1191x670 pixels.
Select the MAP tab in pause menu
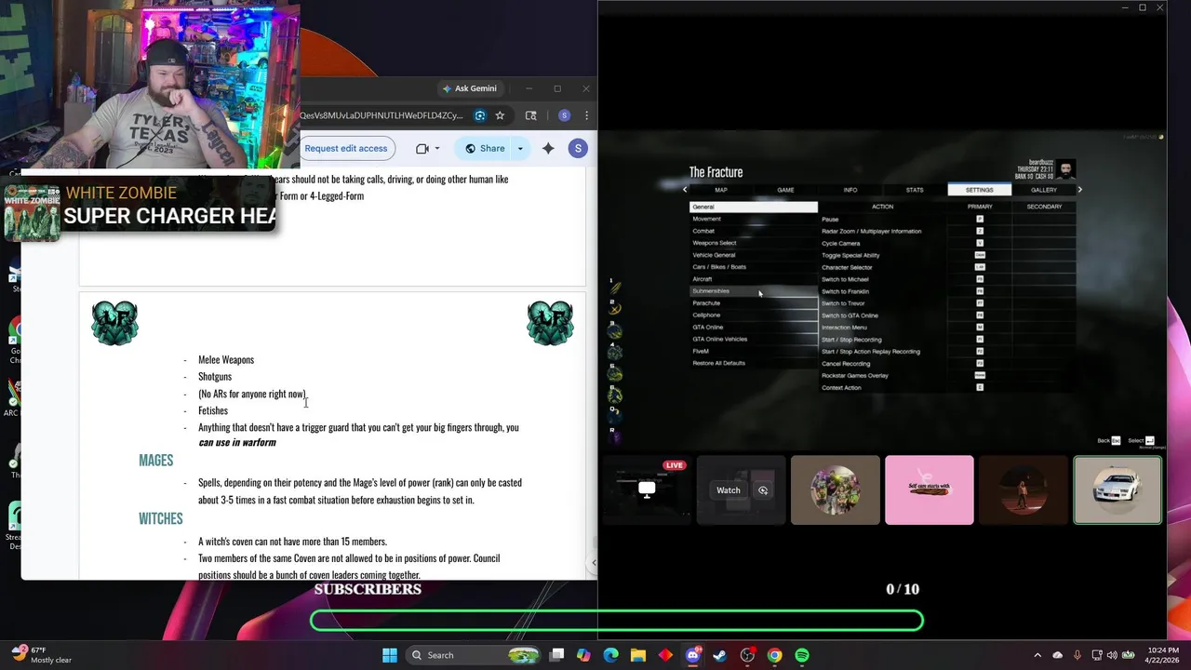coord(721,190)
